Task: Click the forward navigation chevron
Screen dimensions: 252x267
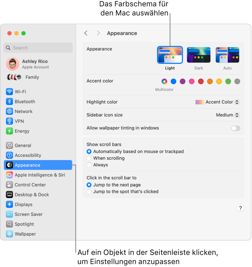Action: 98,33
